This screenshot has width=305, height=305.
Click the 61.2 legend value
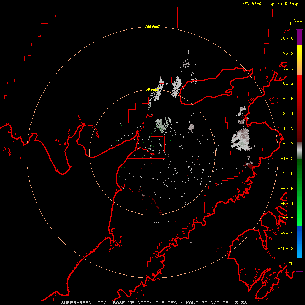click(x=288, y=83)
